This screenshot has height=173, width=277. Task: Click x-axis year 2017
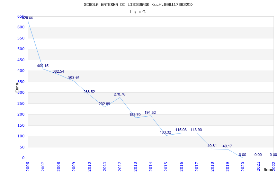tap(197, 167)
